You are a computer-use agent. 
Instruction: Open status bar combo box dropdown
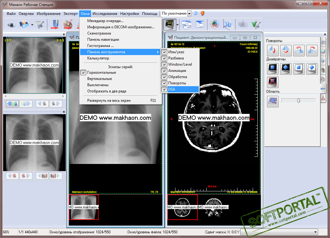point(315,232)
